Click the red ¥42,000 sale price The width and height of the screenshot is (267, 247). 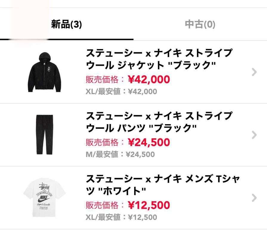tap(149, 79)
